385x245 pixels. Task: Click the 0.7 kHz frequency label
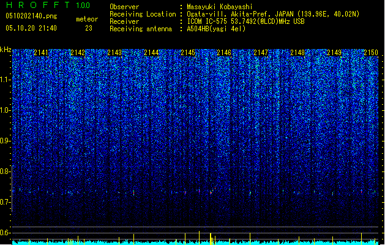[x=5, y=202]
